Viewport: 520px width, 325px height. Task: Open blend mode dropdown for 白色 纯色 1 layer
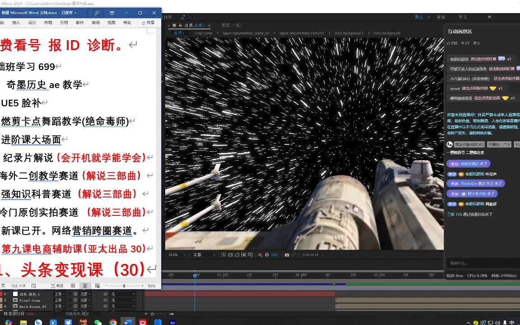click(60, 294)
